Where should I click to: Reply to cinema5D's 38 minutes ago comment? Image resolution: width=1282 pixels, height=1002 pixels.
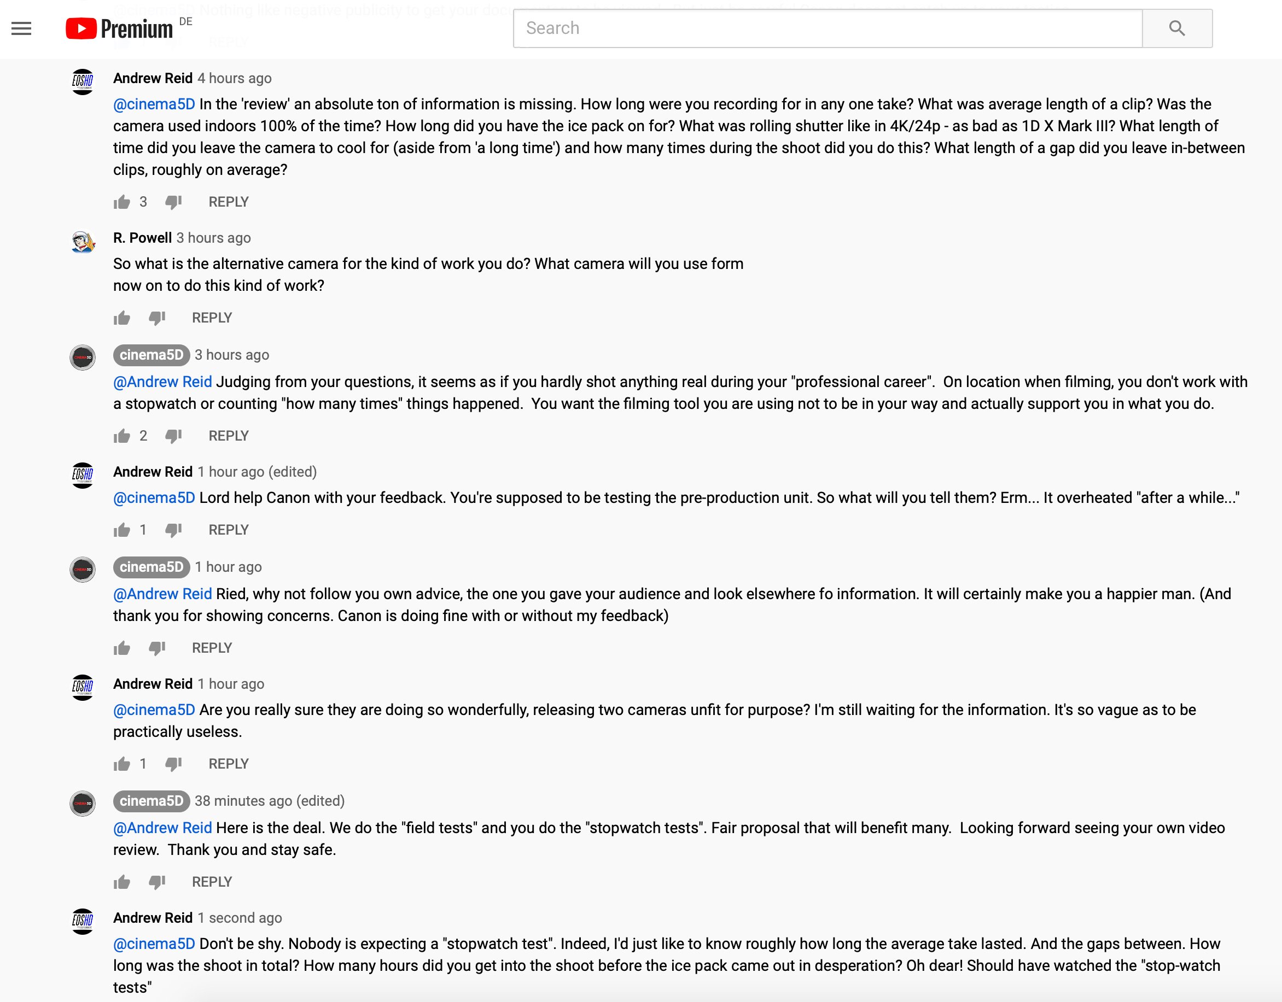(x=212, y=882)
